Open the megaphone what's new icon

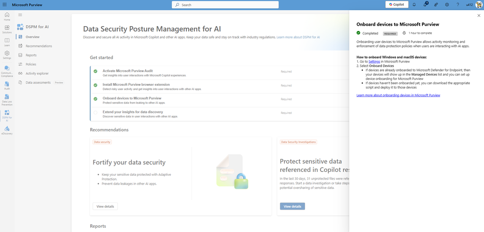click(425, 4)
